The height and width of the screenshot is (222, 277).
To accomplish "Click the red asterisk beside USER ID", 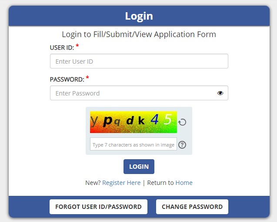I will coord(77,46).
